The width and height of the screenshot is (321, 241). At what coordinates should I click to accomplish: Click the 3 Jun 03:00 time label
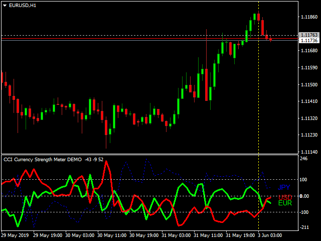(x=270, y=235)
